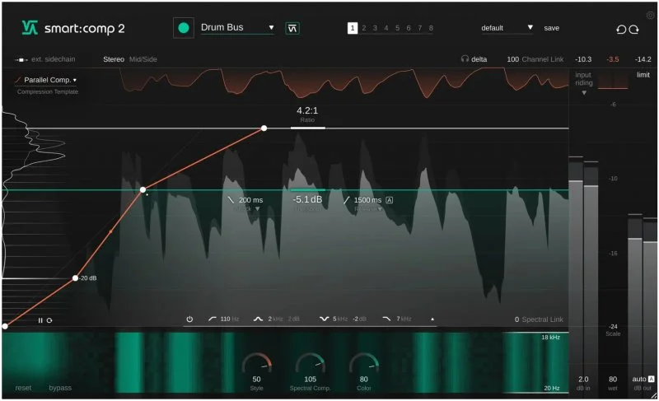Click the 80 wet value
The width and height of the screenshot is (659, 401).
[x=613, y=379]
